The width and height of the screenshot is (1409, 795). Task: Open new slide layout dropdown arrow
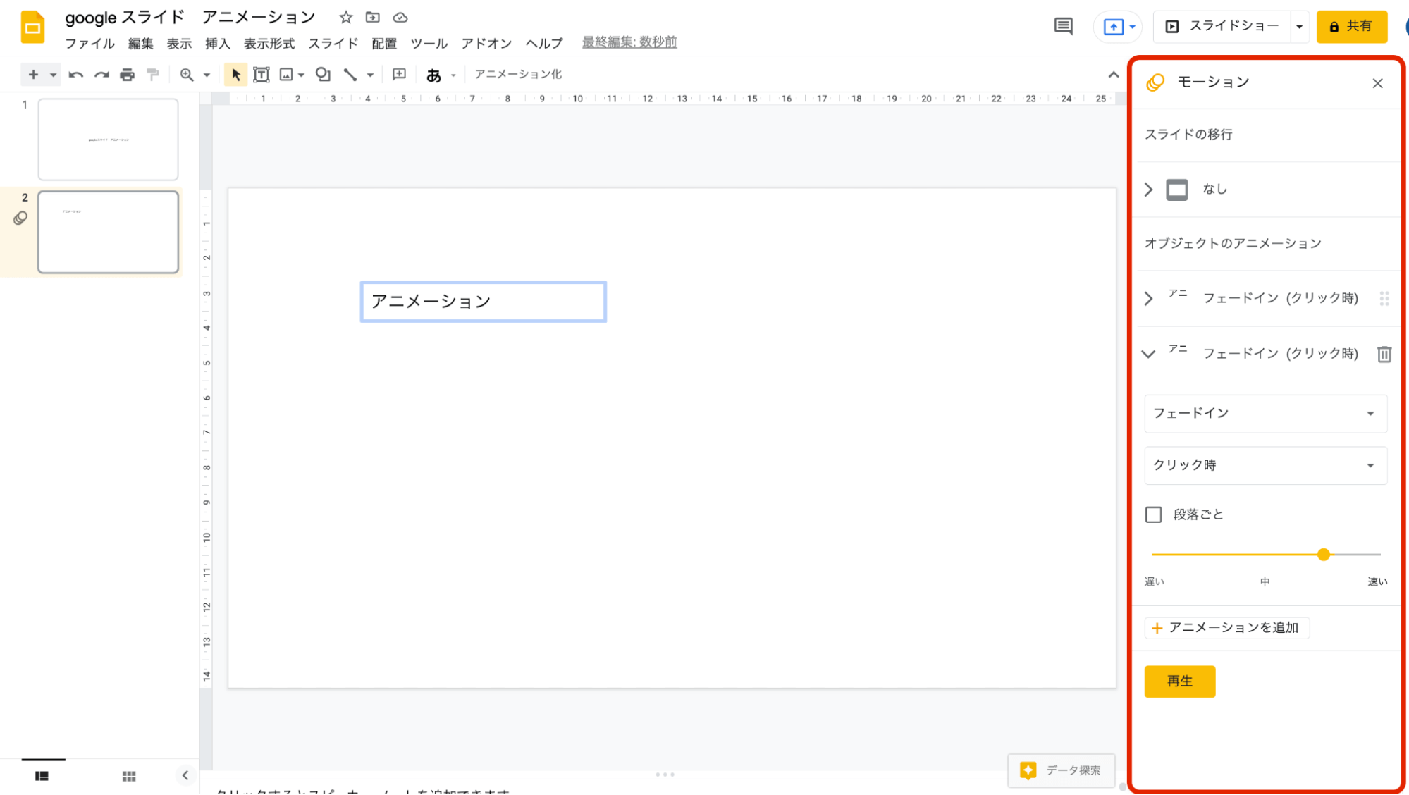[x=53, y=75]
